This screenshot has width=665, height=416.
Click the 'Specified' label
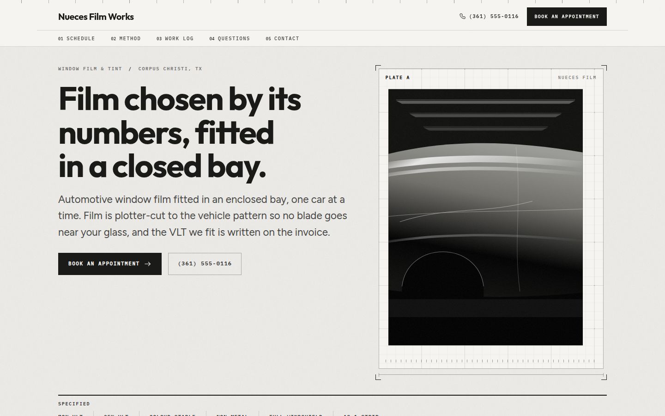click(74, 404)
